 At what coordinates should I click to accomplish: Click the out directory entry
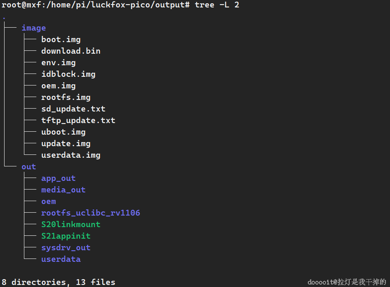click(28, 167)
